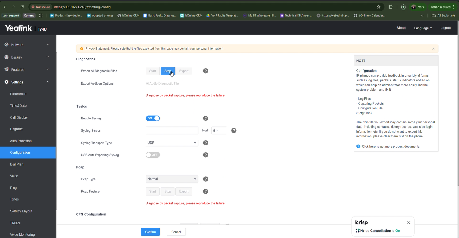
Task: Toggle the Audio Diagnostic File checkbox
Action: click(x=147, y=84)
